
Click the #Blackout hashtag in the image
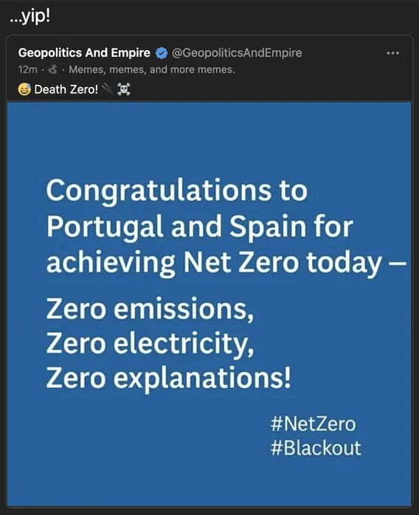[x=316, y=447]
